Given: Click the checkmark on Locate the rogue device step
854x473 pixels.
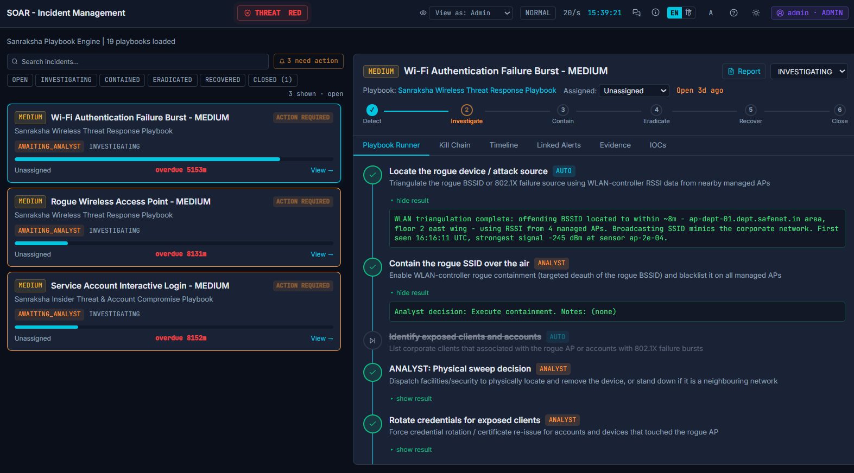Looking at the screenshot, I should 372,175.
